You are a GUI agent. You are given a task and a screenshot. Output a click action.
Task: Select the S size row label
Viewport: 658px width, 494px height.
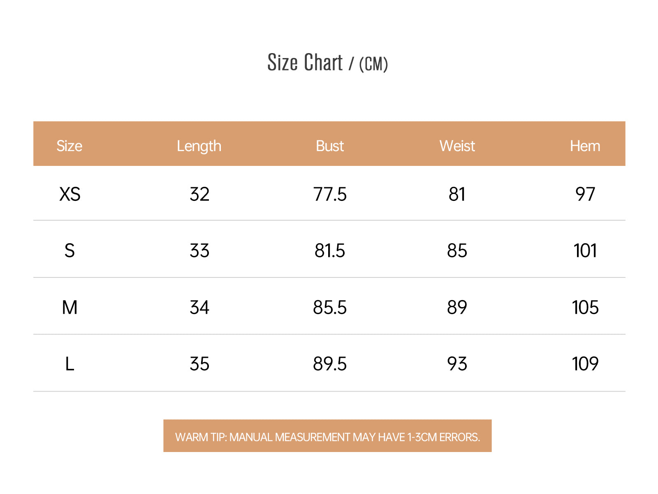(x=70, y=250)
